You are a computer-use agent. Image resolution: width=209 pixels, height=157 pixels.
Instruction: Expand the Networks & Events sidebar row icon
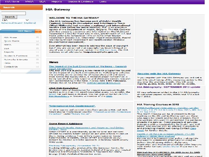[x=37, y=59]
